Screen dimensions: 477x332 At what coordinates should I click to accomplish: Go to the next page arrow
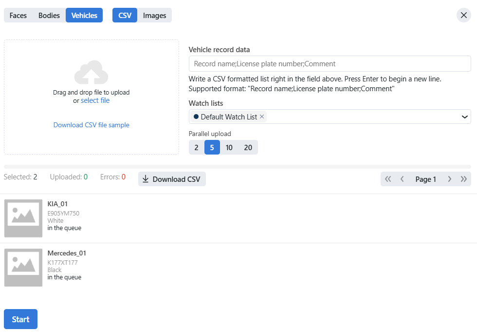pos(449,179)
